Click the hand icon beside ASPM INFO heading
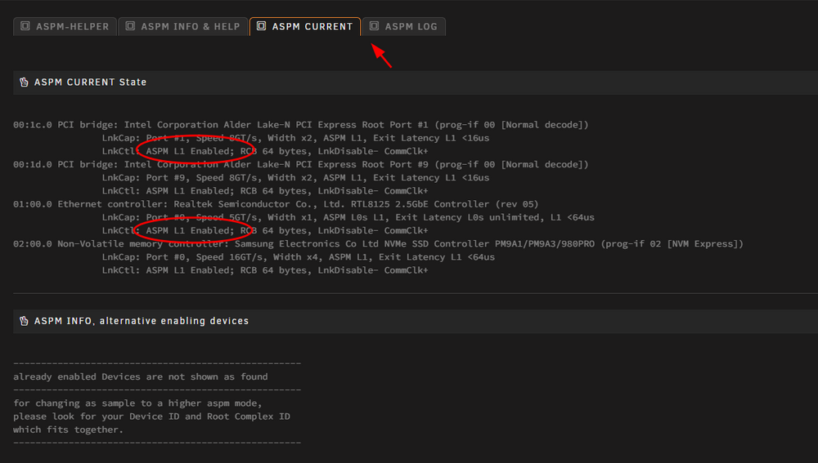The height and width of the screenshot is (463, 818). 24,321
